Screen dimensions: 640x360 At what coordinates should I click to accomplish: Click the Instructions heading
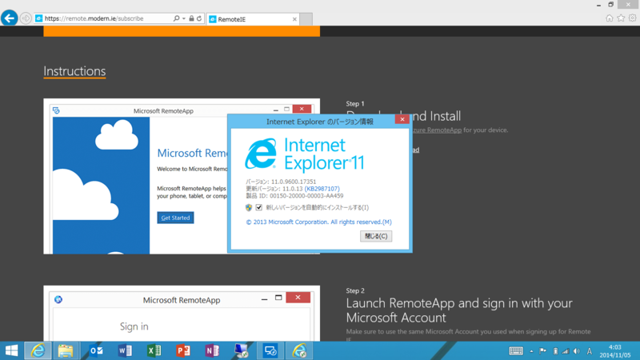[74, 71]
